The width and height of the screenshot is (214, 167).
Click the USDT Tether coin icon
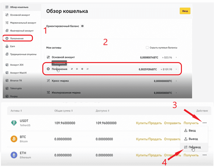point(14,123)
